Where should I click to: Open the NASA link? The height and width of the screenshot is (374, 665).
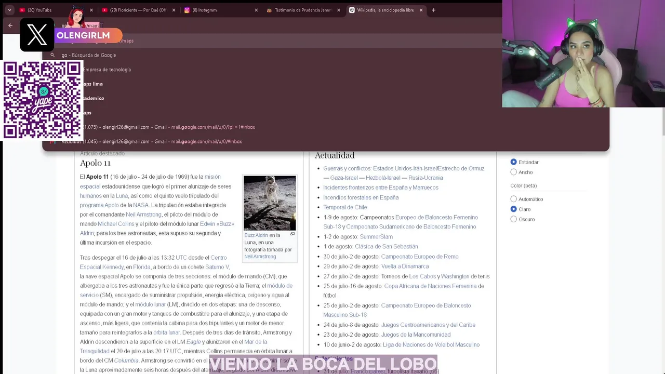pos(140,205)
